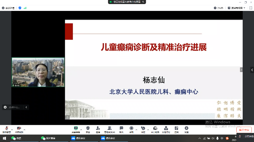Open the Windows Start button
The height and width of the screenshot is (142, 254).
click(4, 138)
